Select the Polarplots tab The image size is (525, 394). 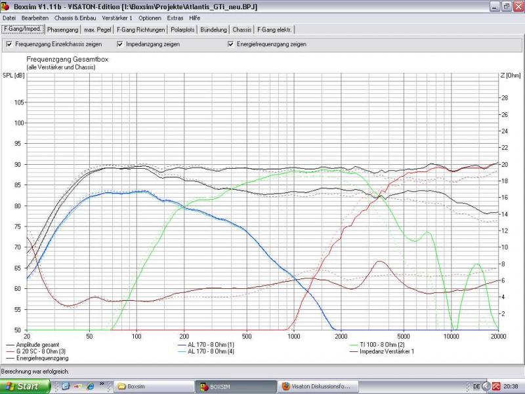[182, 30]
